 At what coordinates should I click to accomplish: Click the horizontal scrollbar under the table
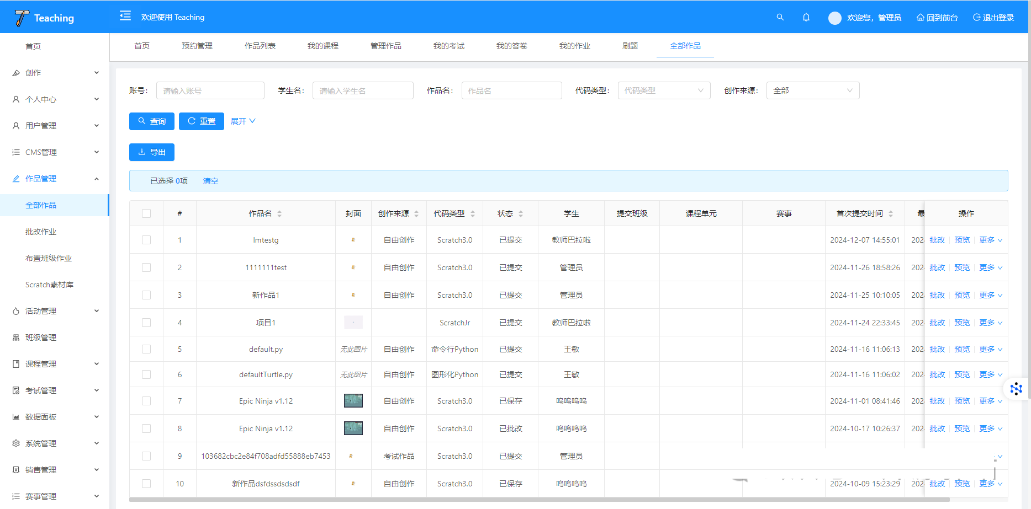click(539, 500)
